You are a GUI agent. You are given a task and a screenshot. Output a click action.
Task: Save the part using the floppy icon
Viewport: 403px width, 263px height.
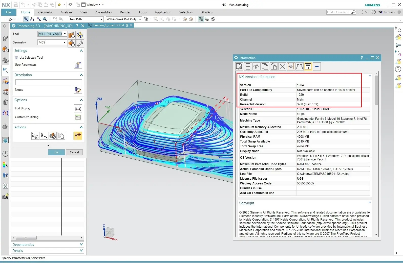coord(16,5)
